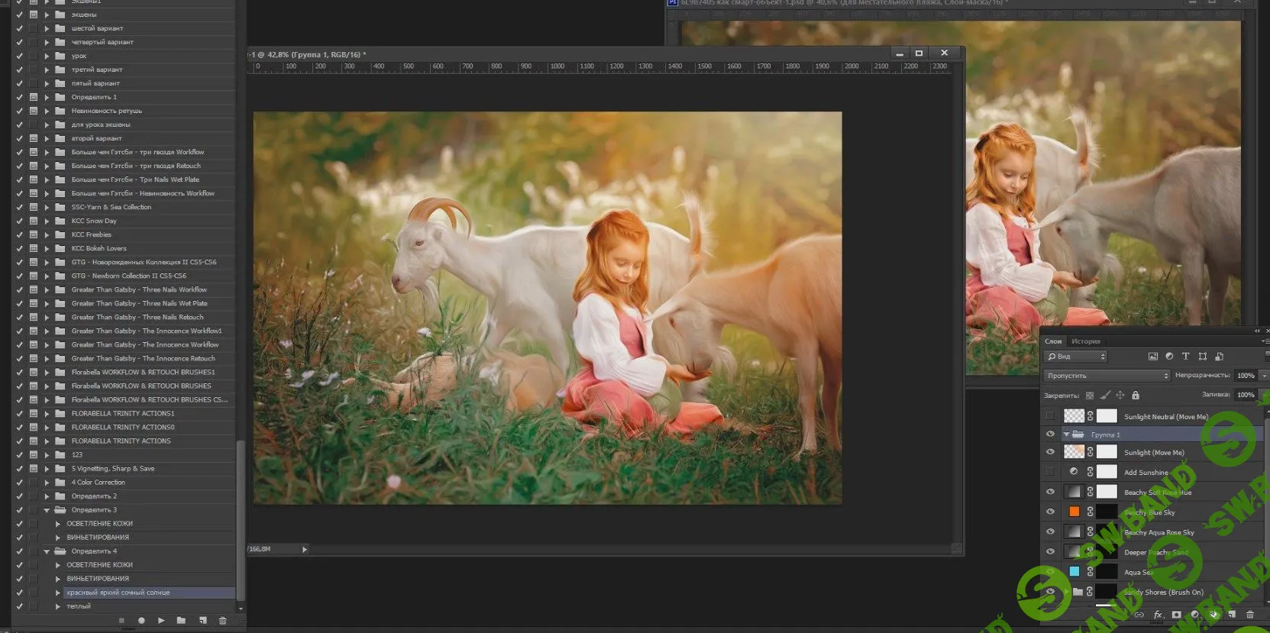Screen dimensions: 1270x633
Task: Collapse the 'Группа 1' layer group
Action: tap(1066, 434)
